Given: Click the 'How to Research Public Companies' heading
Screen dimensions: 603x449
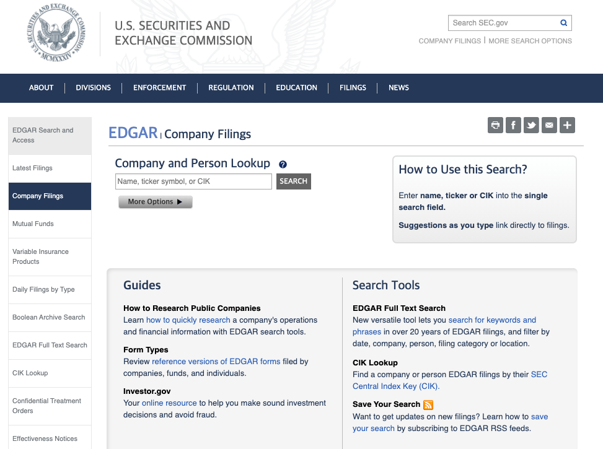Looking at the screenshot, I should pos(192,308).
